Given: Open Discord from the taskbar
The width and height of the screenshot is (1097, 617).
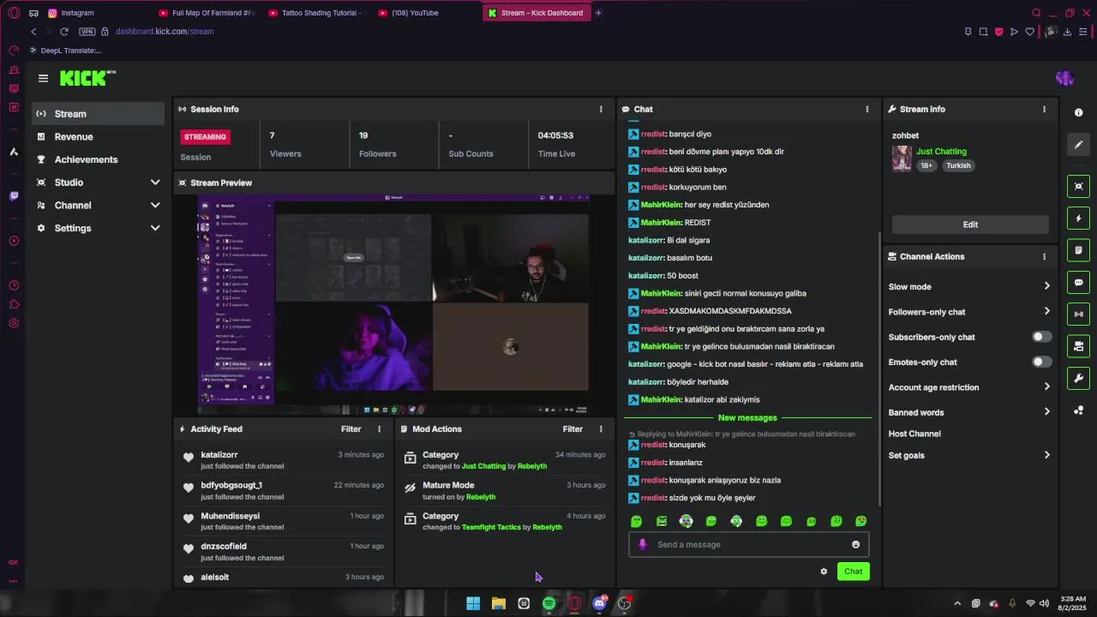Looking at the screenshot, I should [599, 603].
